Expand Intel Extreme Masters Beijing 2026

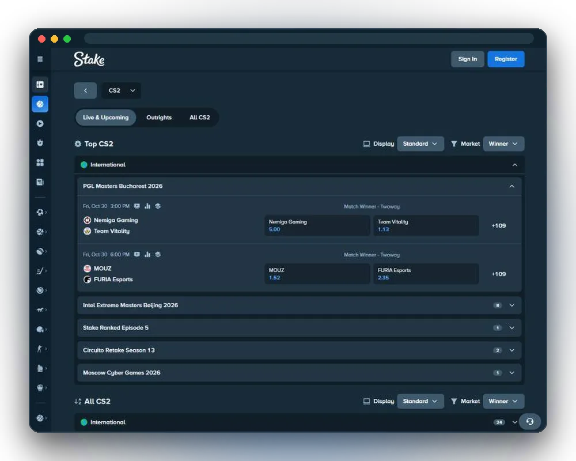point(299,305)
